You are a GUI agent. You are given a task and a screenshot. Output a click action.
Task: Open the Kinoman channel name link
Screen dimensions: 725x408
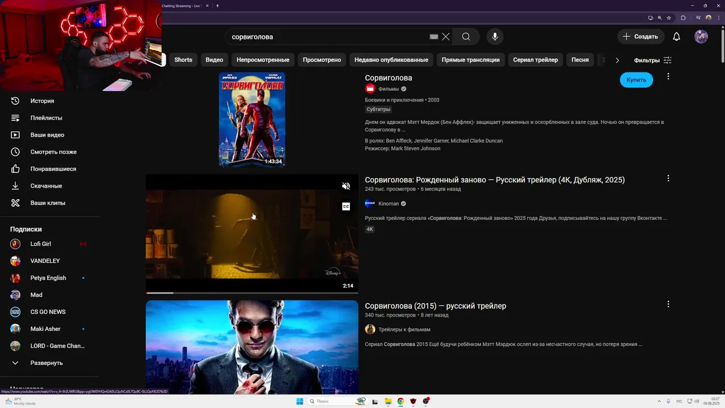pyautogui.click(x=389, y=204)
